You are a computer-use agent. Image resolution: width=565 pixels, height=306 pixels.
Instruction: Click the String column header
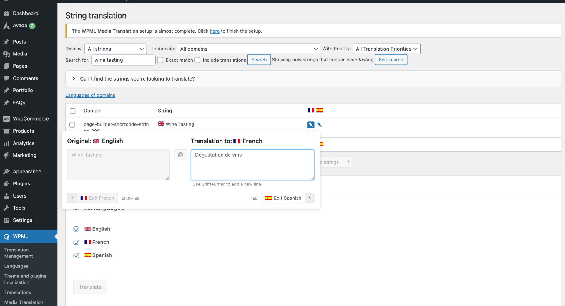tap(165, 111)
